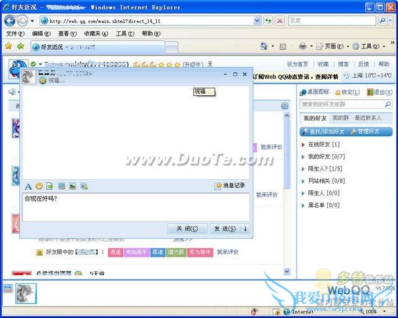Screen dimensions: 398x318
Task: Click the bottom-left chat list icon
Action: click(x=8, y=288)
